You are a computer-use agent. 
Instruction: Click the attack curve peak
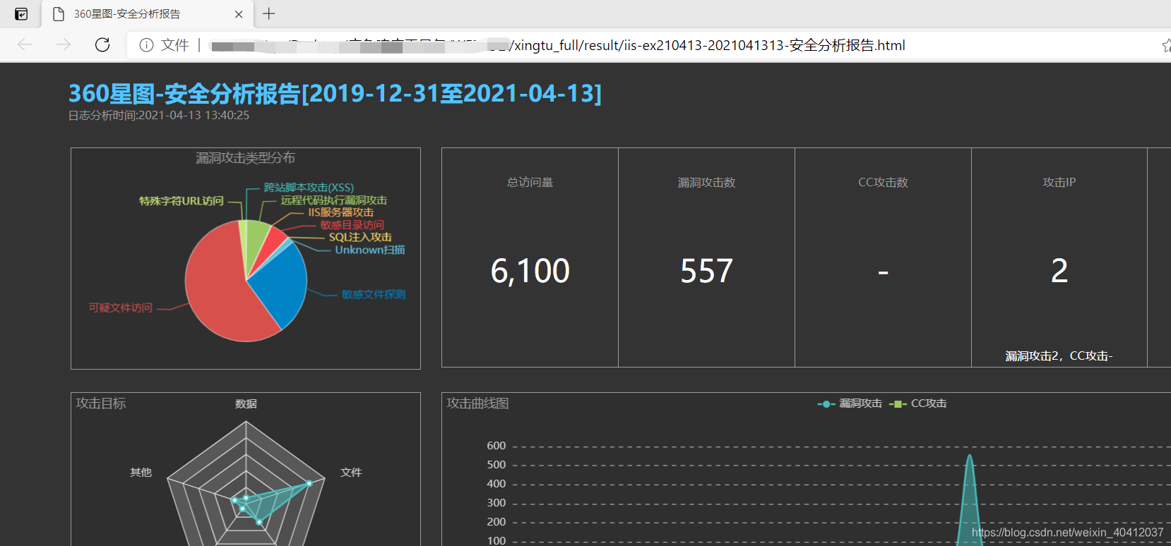coord(970,456)
